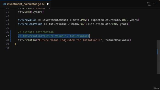Viewport: 160px width, 90px height.
Task: Click the vertical scrollbar thumb
Action: 158,57
